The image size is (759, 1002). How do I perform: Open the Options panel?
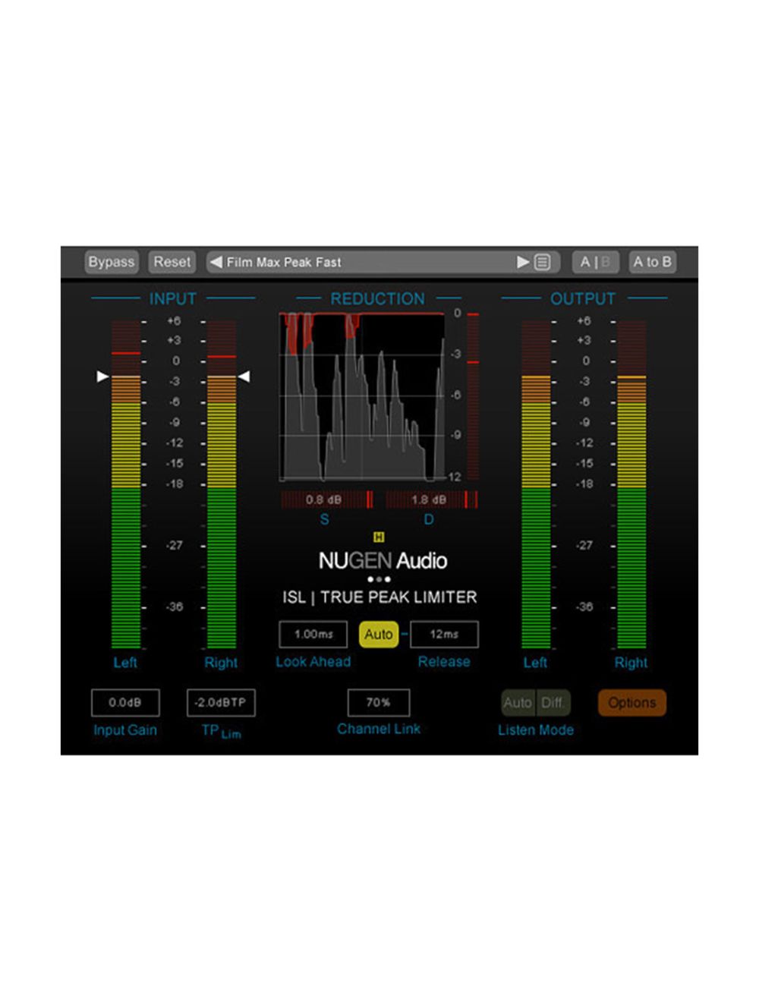point(631,702)
